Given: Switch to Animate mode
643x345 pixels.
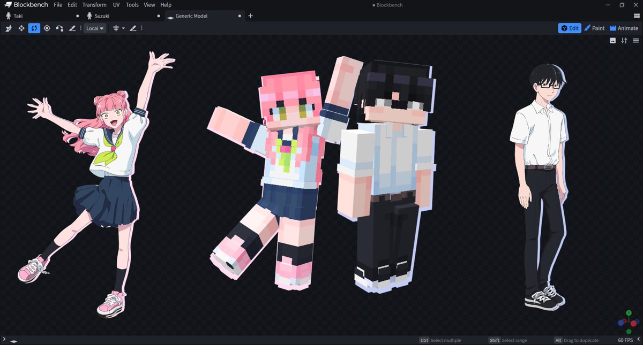Looking at the screenshot, I should point(624,28).
